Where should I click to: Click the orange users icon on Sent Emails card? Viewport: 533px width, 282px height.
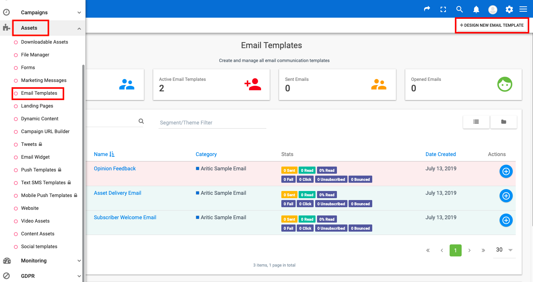tap(379, 85)
